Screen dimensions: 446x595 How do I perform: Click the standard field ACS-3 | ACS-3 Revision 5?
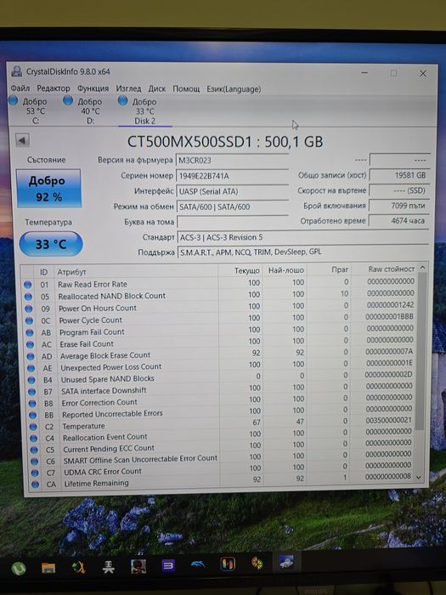[x=302, y=237]
